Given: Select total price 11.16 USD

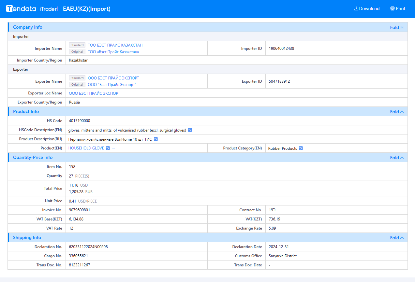Looking at the screenshot, I should [78, 185].
